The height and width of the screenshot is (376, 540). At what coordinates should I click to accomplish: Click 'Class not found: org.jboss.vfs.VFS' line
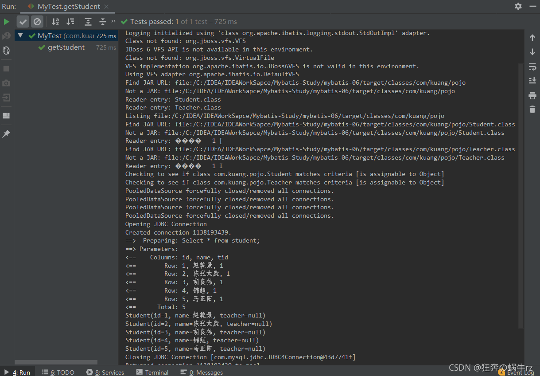[186, 41]
